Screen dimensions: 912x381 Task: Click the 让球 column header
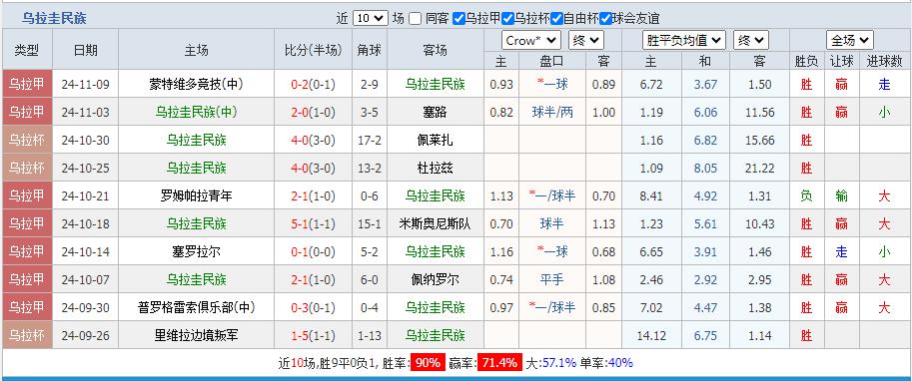pyautogui.click(x=841, y=61)
